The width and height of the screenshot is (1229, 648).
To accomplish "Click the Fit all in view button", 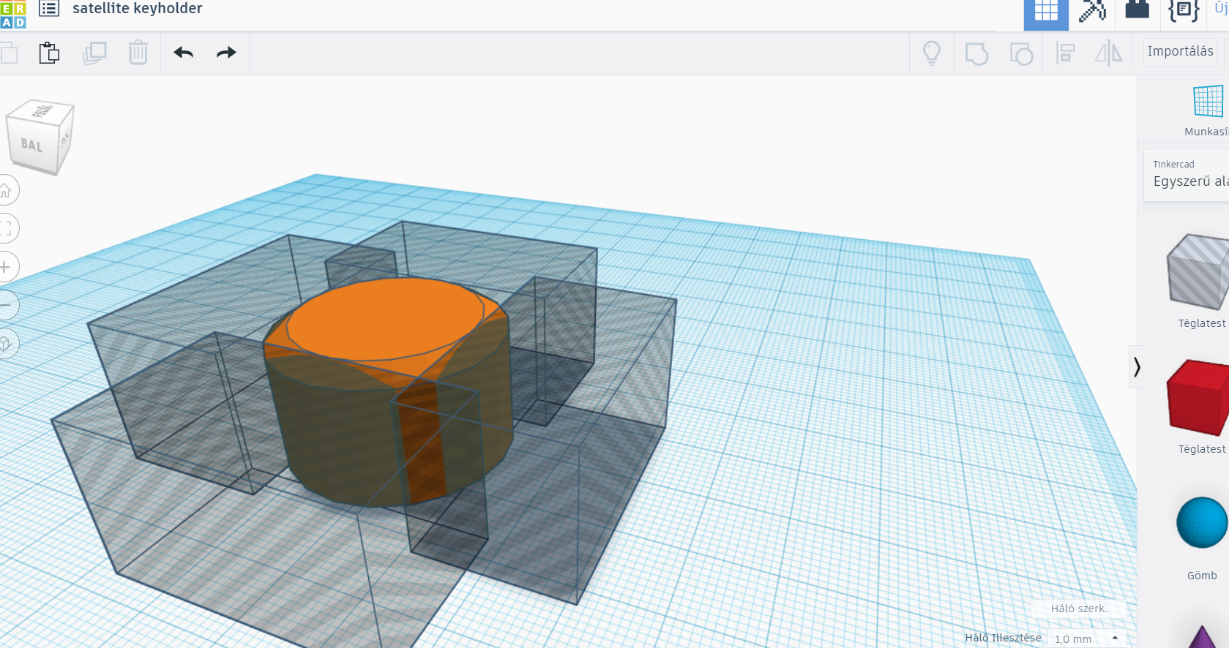I will [x=6, y=228].
